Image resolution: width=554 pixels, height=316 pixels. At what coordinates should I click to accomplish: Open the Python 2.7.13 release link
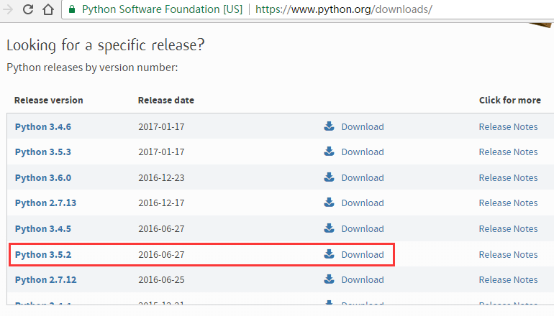coord(45,203)
